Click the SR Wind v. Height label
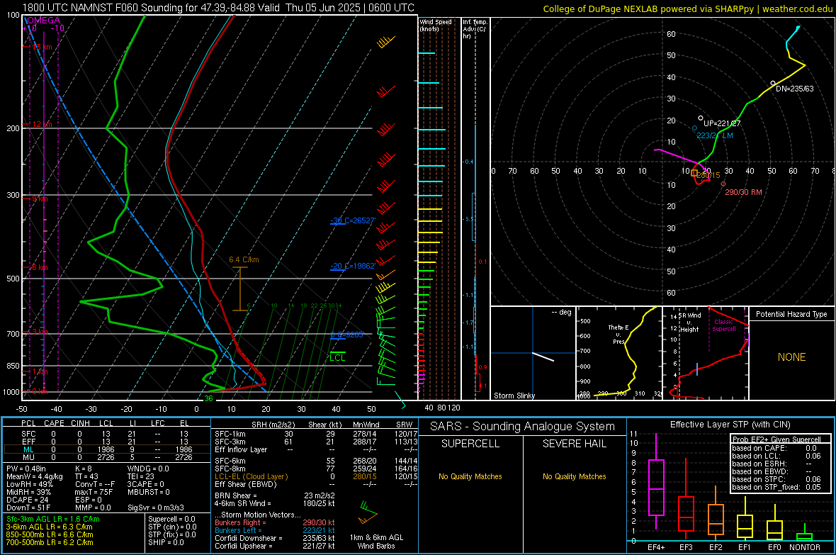The height and width of the screenshot is (555, 836). coord(689,323)
